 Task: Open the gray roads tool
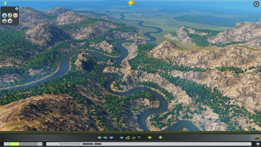[139, 138]
